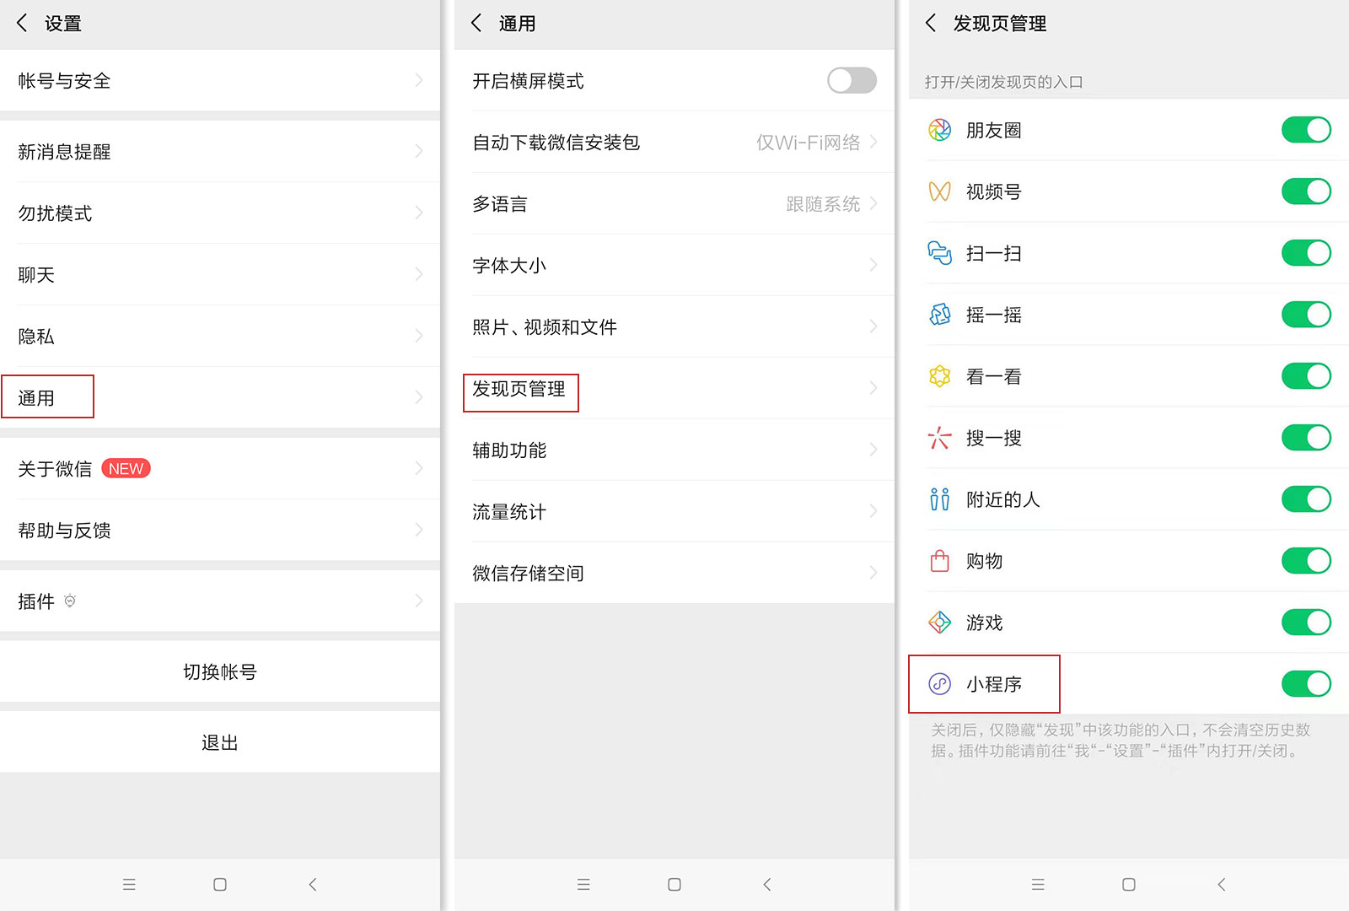Image resolution: width=1349 pixels, height=911 pixels.
Task: Click the 小程序 Mini Programs icon
Action: [x=939, y=684]
